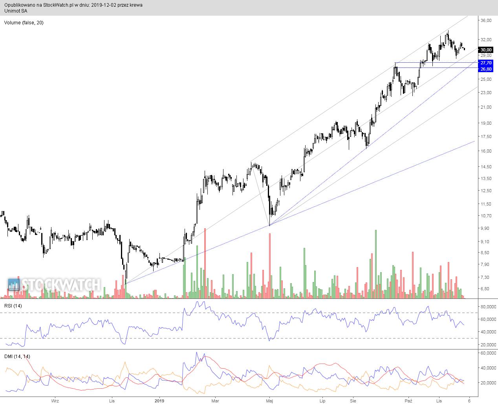Viewport: 498px width, 404px height.
Task: Click the RSI 20,0000 scale label
Action: tap(488, 345)
